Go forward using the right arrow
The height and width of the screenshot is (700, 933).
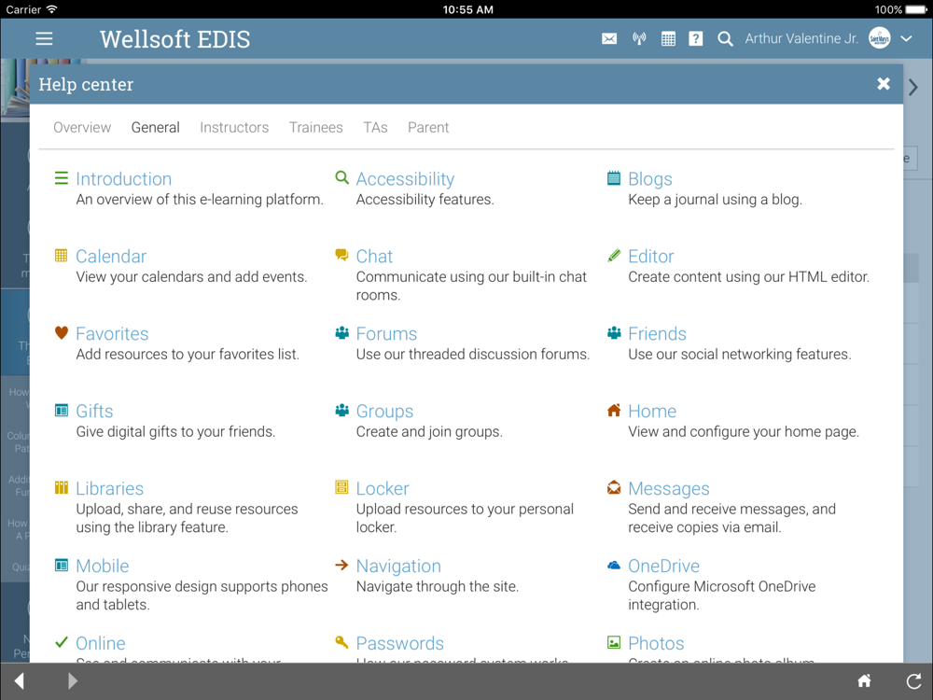(73, 680)
